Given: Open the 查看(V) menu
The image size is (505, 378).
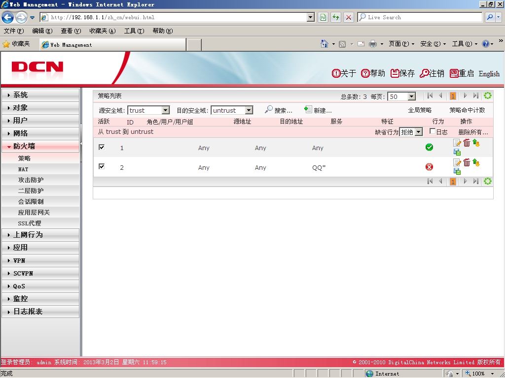Looking at the screenshot, I should coord(71,31).
